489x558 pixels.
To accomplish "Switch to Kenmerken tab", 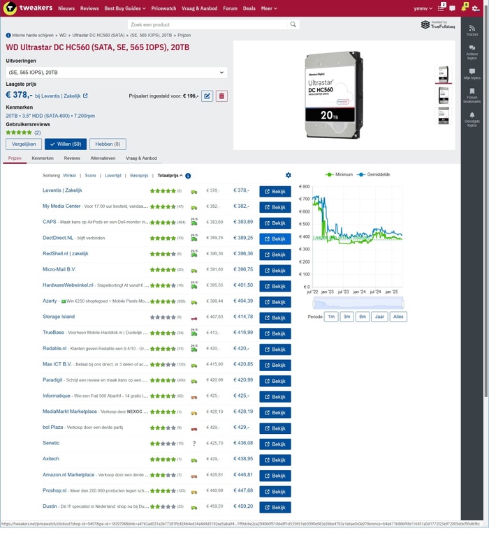I will click(x=43, y=158).
